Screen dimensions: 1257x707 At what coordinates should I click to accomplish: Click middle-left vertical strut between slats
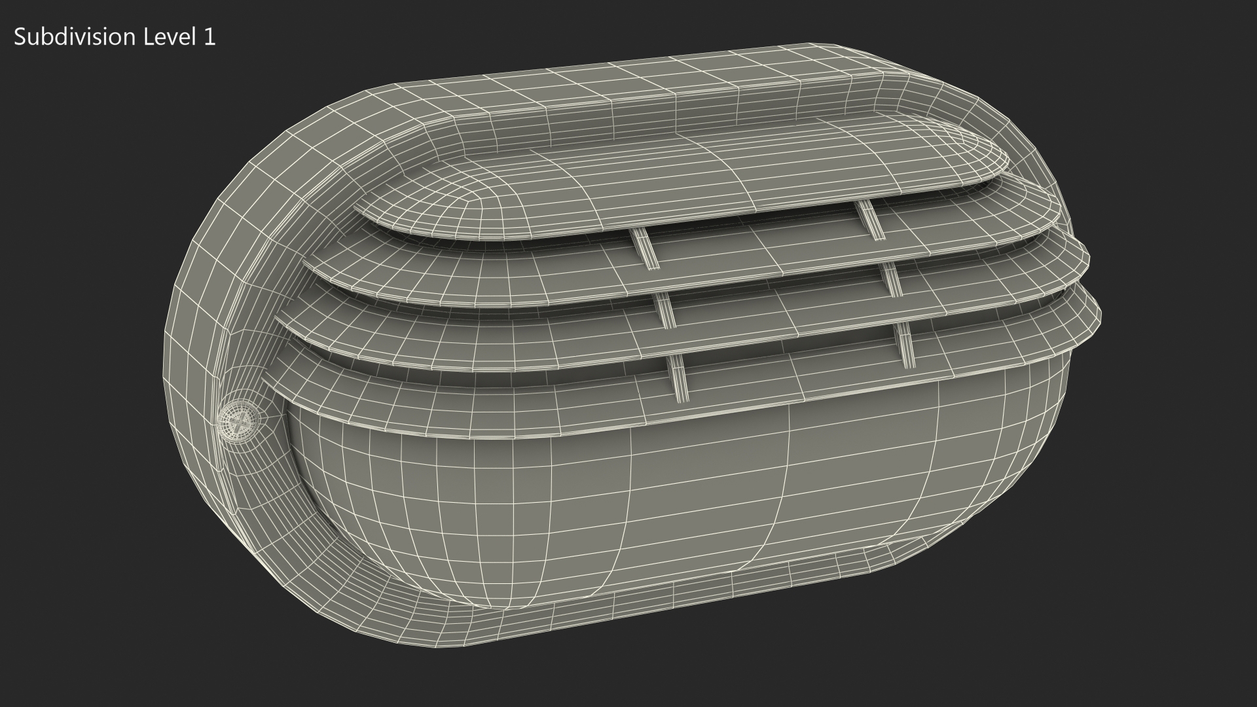(x=666, y=310)
